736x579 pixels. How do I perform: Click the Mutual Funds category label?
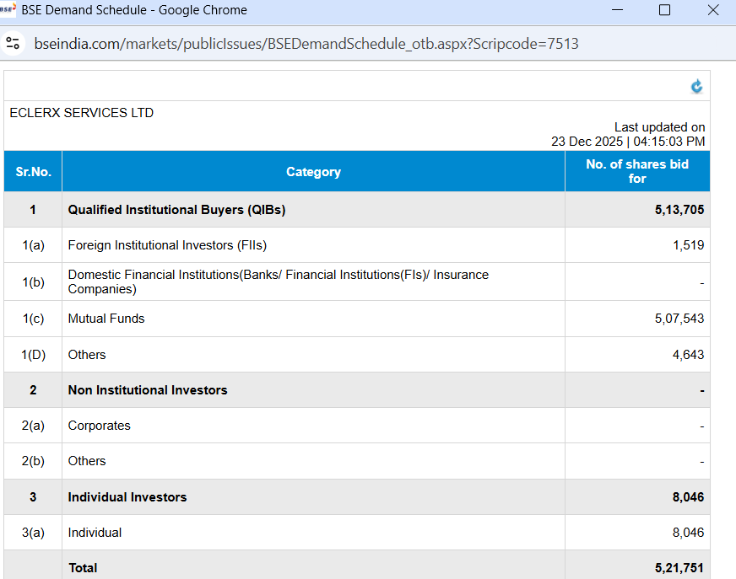pyautogui.click(x=106, y=319)
